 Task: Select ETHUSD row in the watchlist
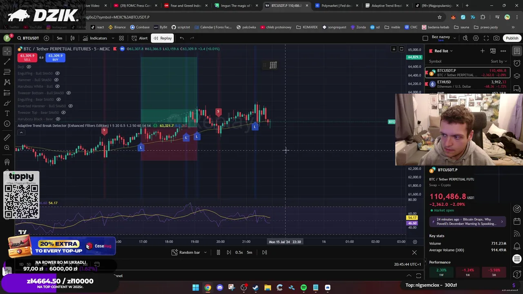tap(467, 84)
